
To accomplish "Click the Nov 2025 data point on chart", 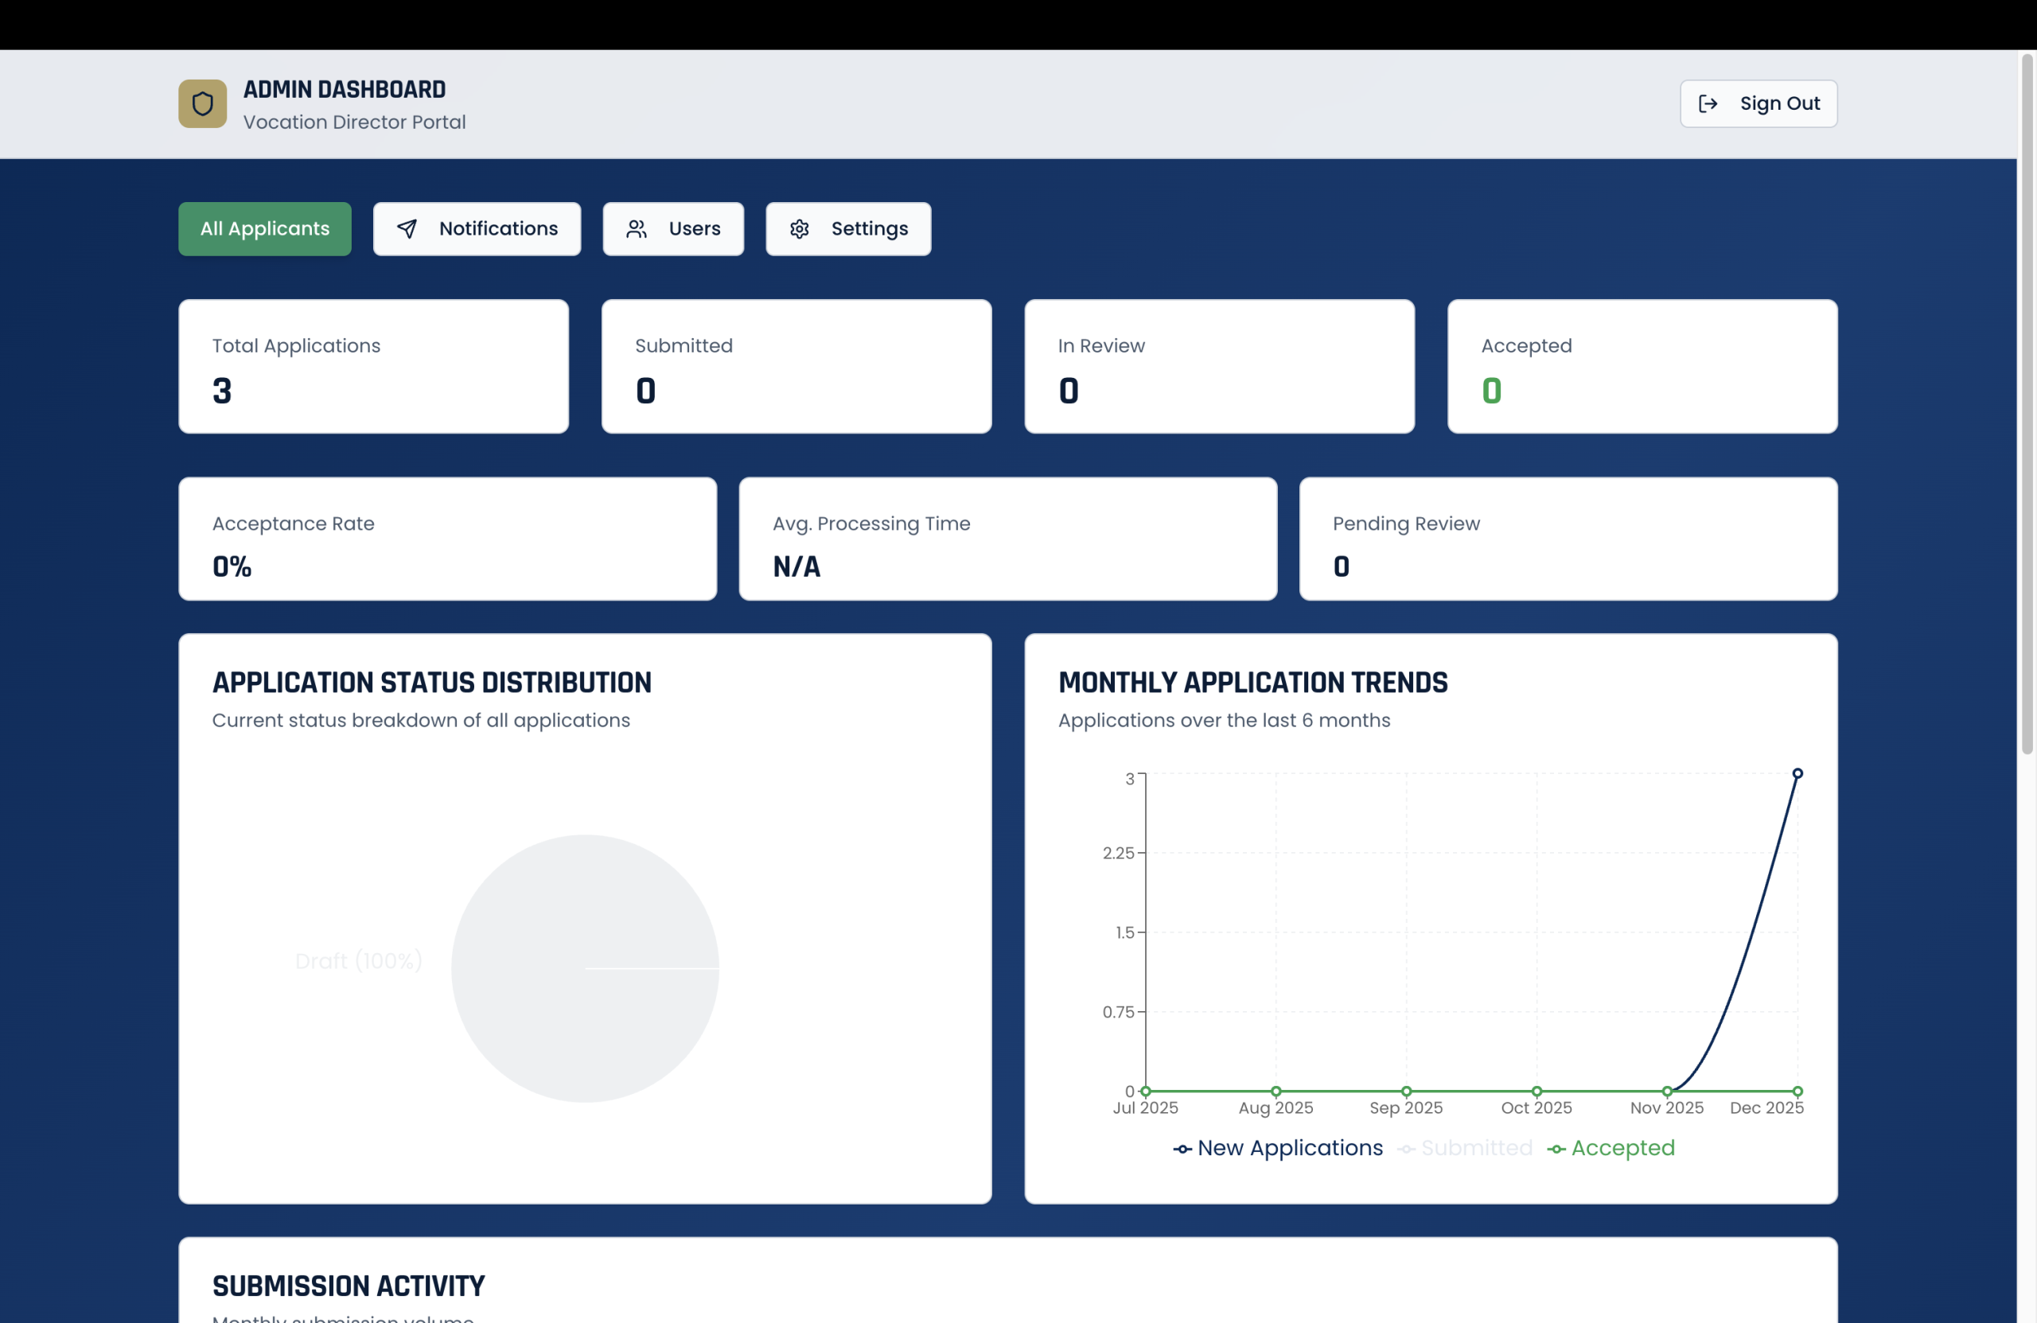I will click(1666, 1091).
